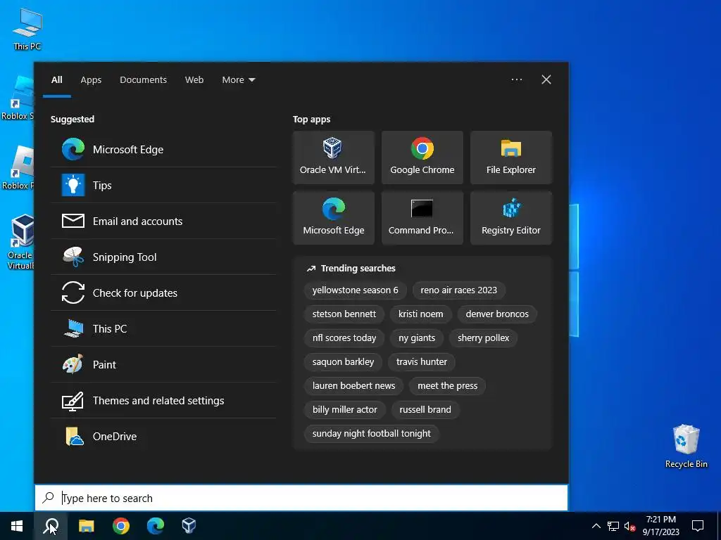Open OneDrive from suggestions
Viewport: 721px width, 540px height.
click(x=163, y=436)
